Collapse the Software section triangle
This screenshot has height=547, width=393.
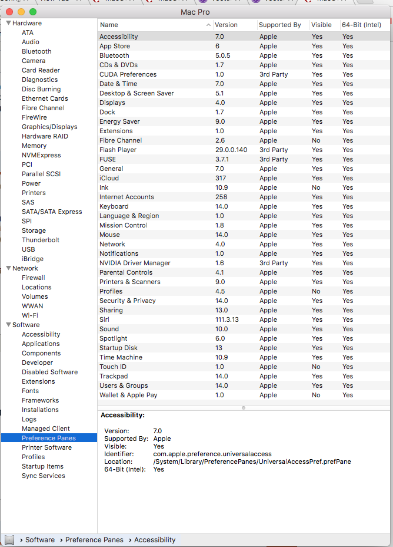pos(9,325)
